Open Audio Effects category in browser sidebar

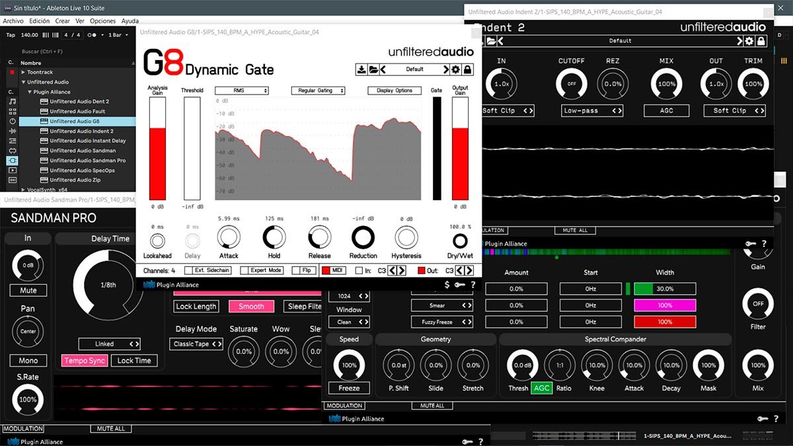point(13,131)
